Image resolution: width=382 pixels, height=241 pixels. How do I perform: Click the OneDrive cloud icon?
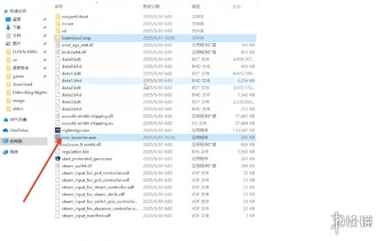coord(6,131)
